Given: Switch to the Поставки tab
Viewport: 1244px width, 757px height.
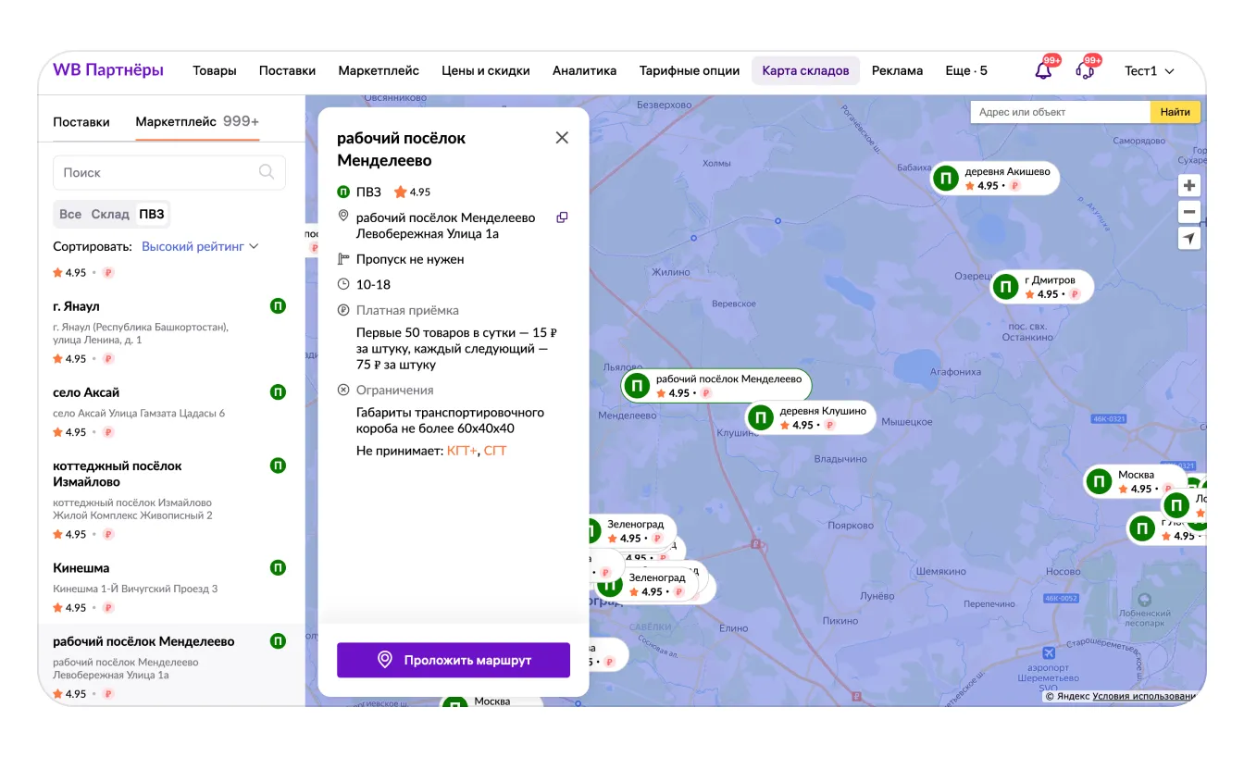Looking at the screenshot, I should [x=81, y=122].
